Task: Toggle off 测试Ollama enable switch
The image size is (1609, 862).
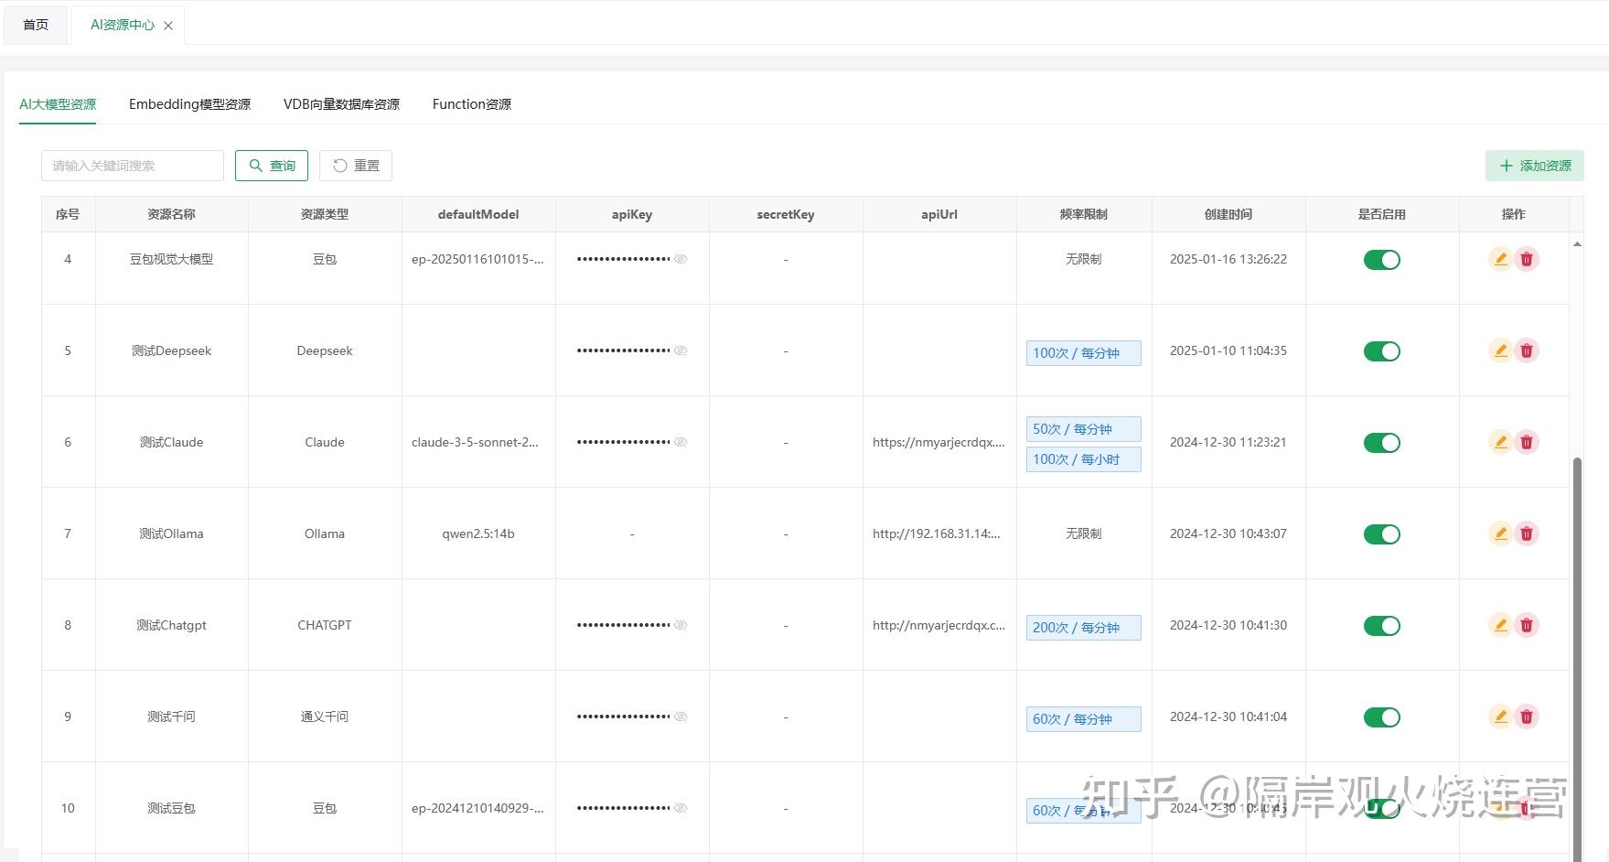Action: tap(1381, 533)
